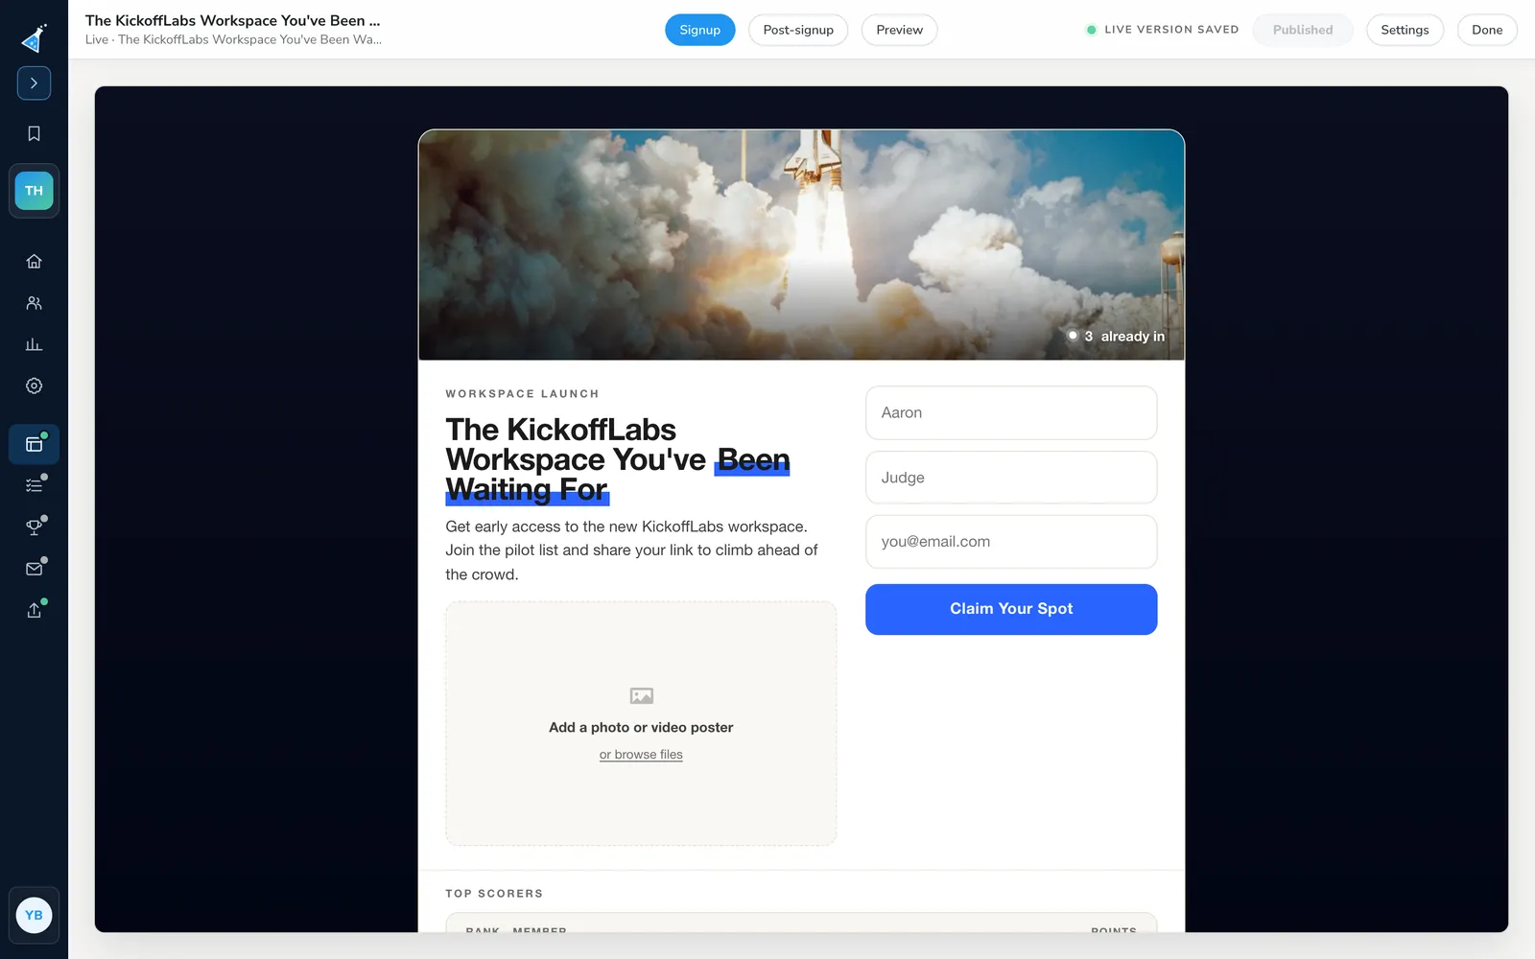Go to the home icon

pyautogui.click(x=34, y=261)
